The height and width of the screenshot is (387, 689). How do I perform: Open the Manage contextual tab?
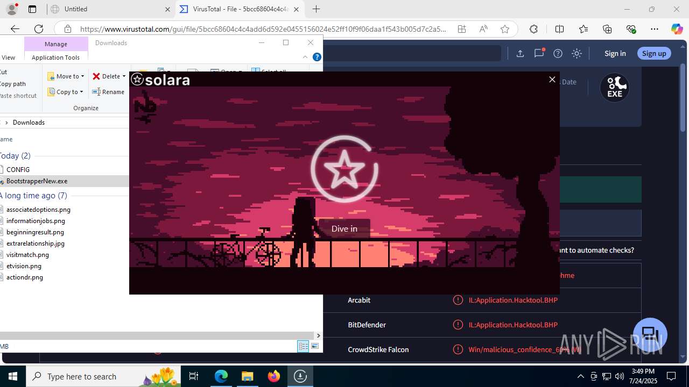point(56,44)
